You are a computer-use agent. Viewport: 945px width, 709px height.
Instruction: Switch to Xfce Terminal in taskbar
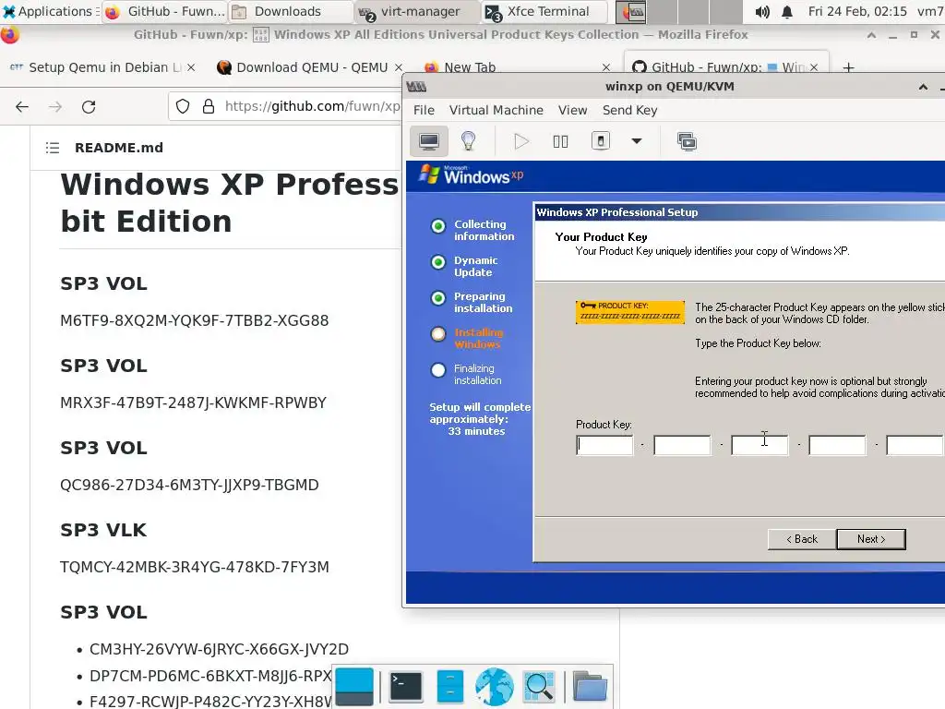544,11
